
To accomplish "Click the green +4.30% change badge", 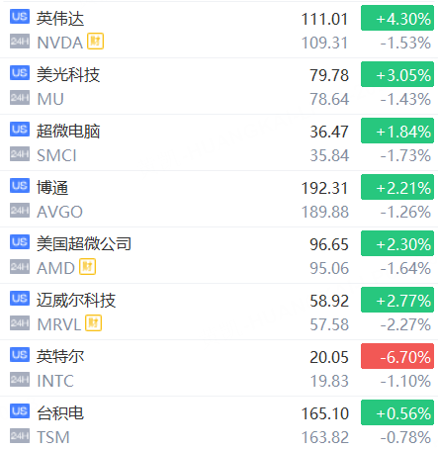I will (x=397, y=18).
